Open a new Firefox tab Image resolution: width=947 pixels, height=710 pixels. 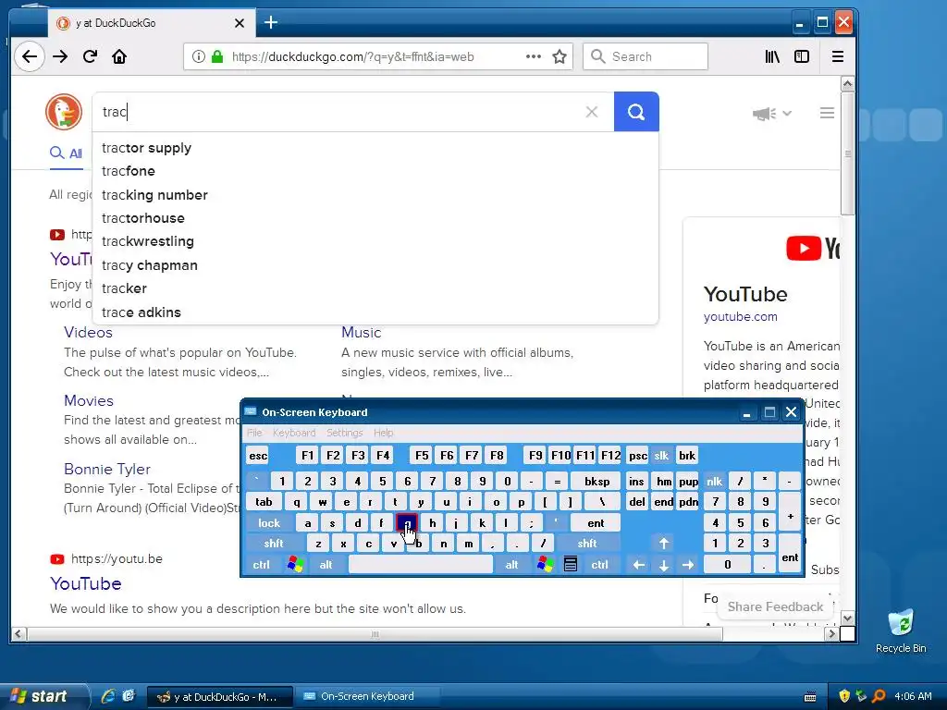271,23
